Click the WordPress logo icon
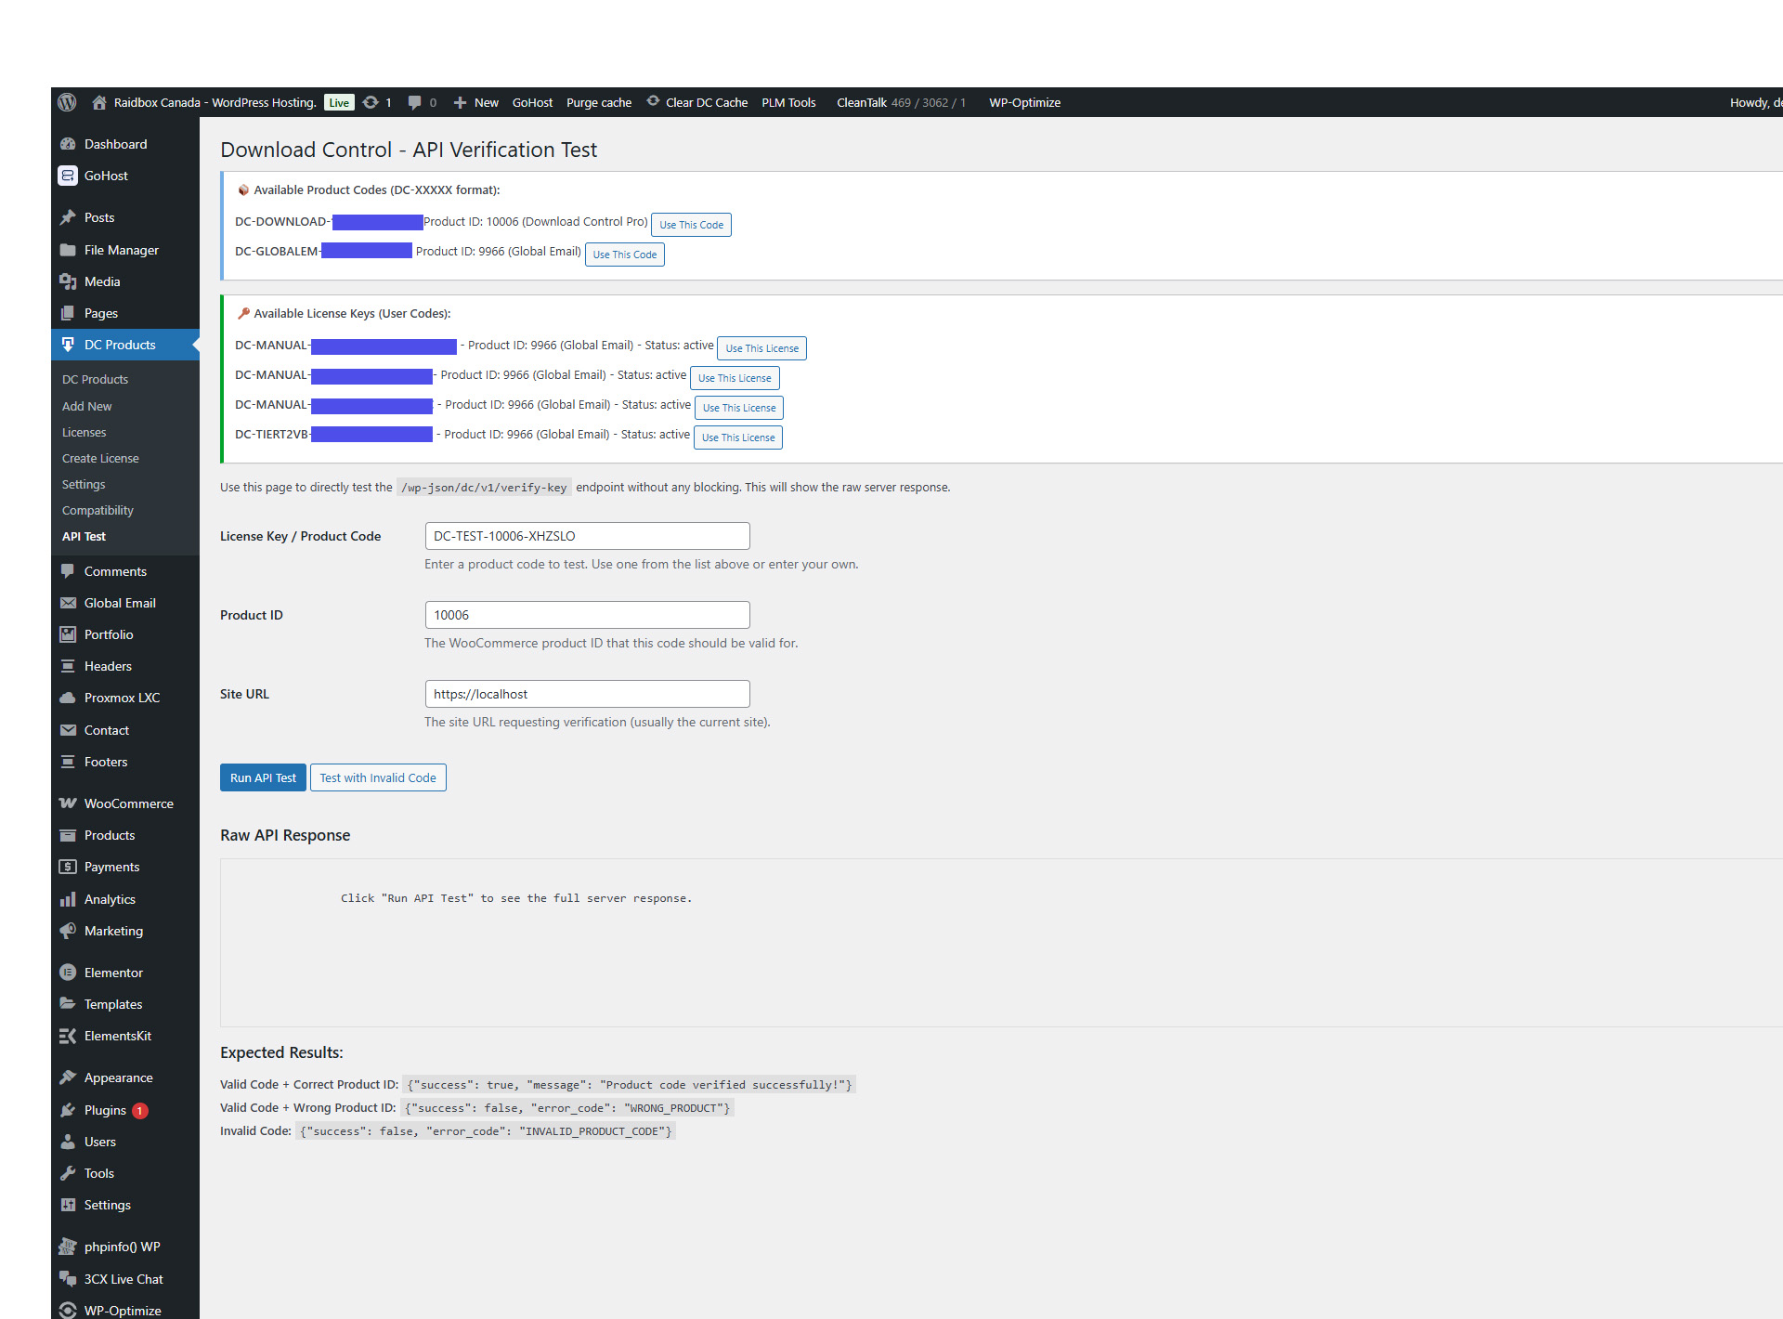This screenshot has height=1319, width=1783. click(x=67, y=102)
